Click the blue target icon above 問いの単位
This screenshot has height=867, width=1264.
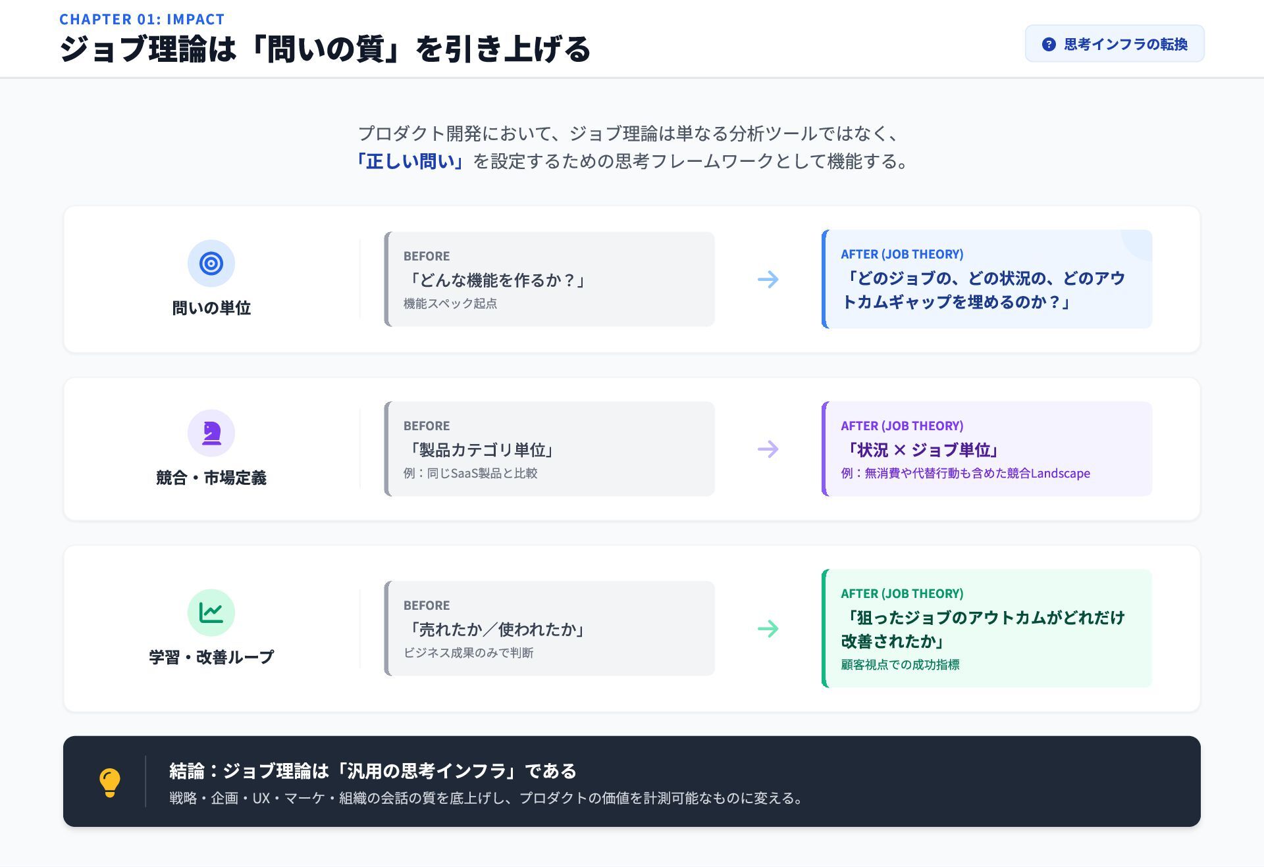211,264
